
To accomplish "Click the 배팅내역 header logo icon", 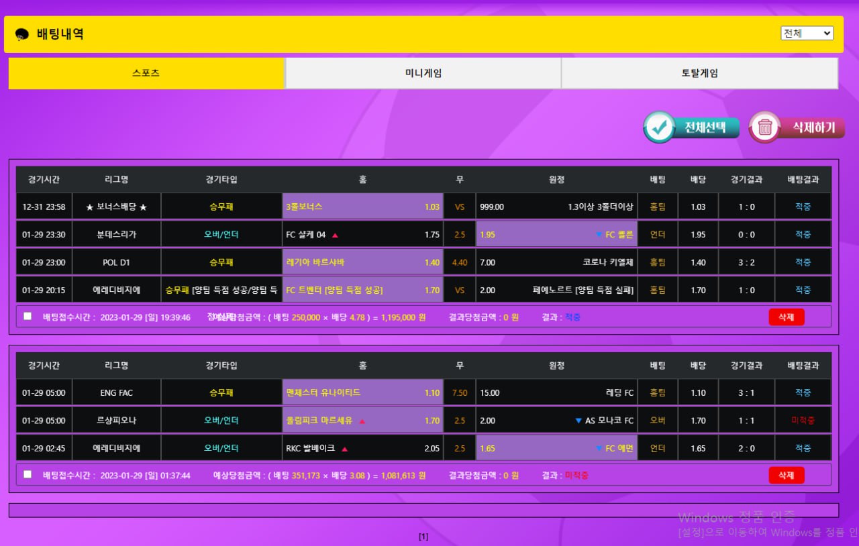I will tap(21, 34).
